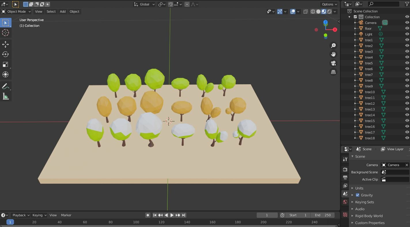Image resolution: width=410 pixels, height=227 pixels.
Task: Hide the Light object in the outliner
Action: click(x=407, y=34)
